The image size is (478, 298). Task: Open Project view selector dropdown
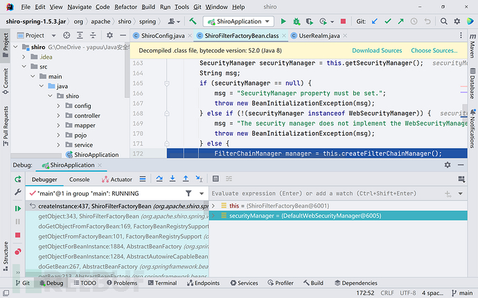point(53,36)
